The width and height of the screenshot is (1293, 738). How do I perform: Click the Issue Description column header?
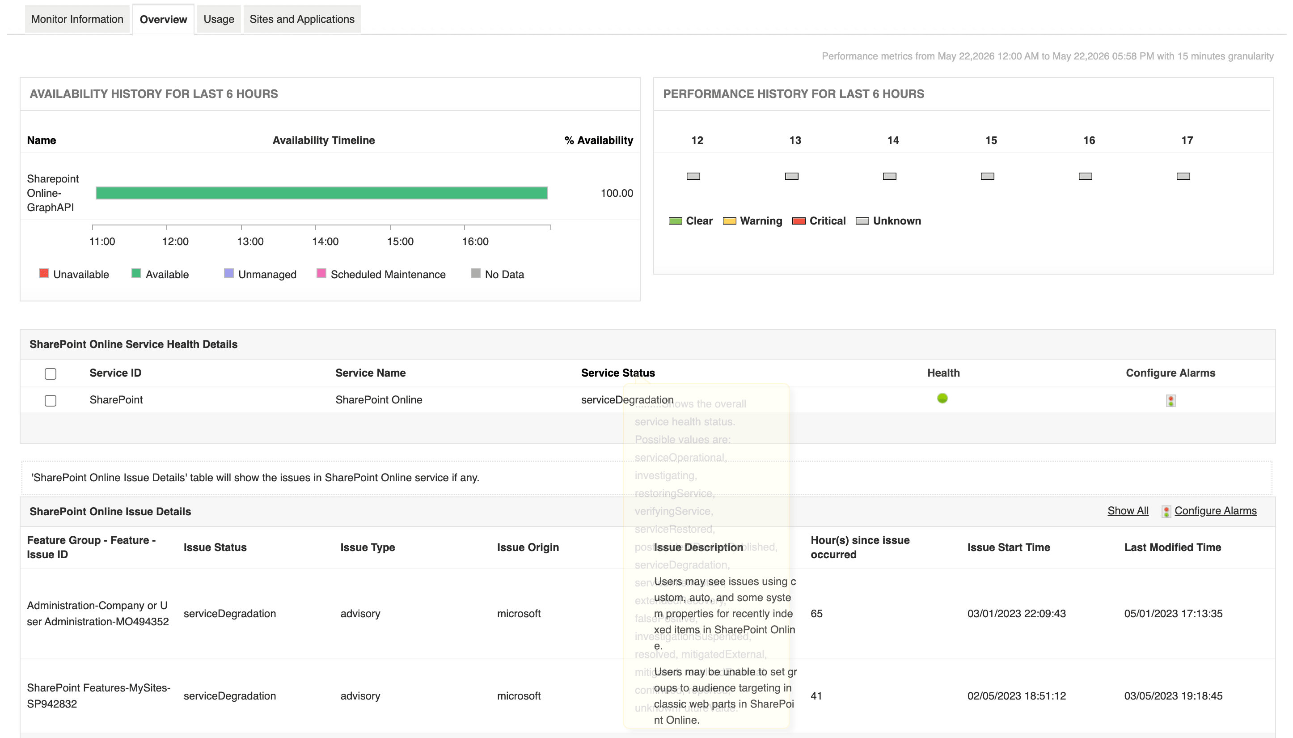pyautogui.click(x=698, y=547)
